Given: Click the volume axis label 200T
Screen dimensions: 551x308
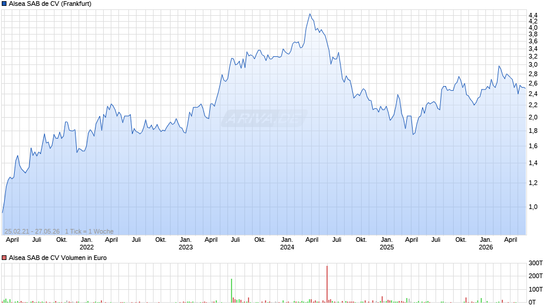Looking at the screenshot, I should click(x=536, y=276).
